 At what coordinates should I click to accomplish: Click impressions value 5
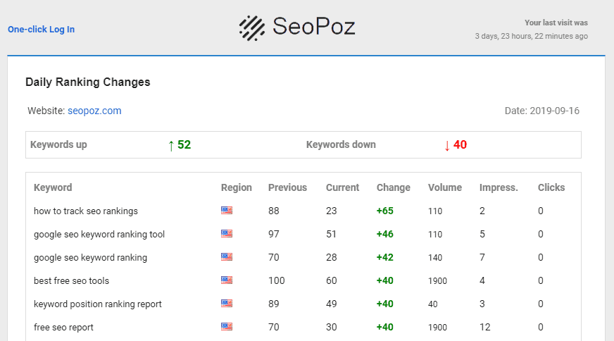tap(482, 234)
